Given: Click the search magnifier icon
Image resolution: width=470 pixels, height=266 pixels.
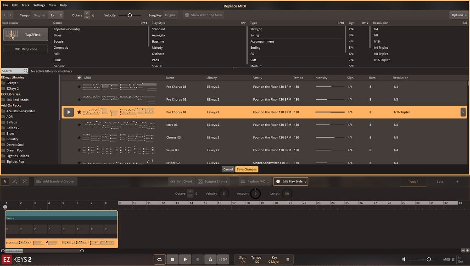Looking at the screenshot, I should point(26,71).
